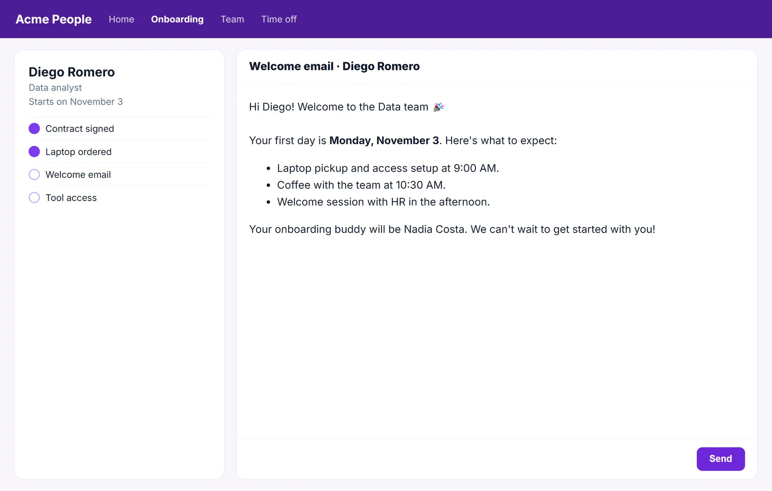Click the Coffee with the team bullet

(361, 185)
